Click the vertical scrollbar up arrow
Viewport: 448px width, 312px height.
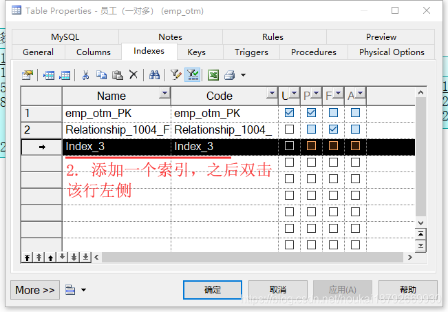click(x=420, y=92)
